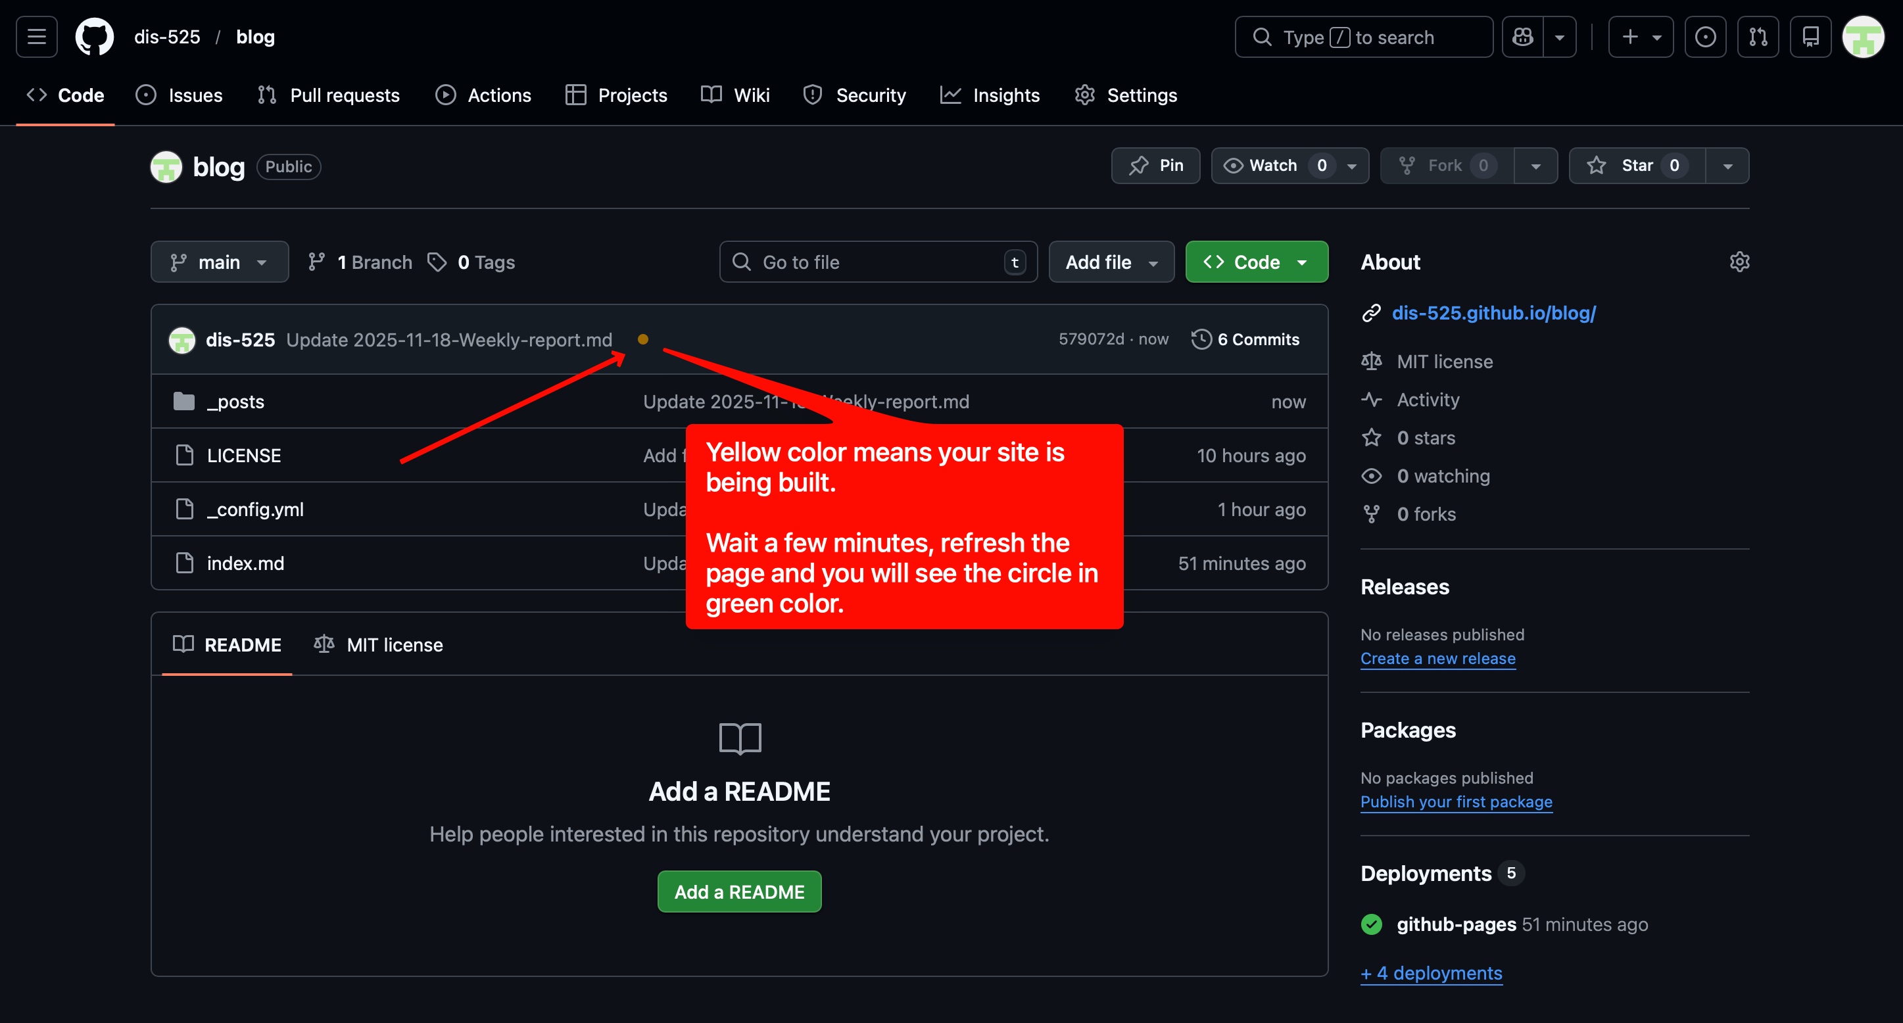The width and height of the screenshot is (1903, 1023).
Task: Toggle Star on the blog repository
Action: 1636,166
